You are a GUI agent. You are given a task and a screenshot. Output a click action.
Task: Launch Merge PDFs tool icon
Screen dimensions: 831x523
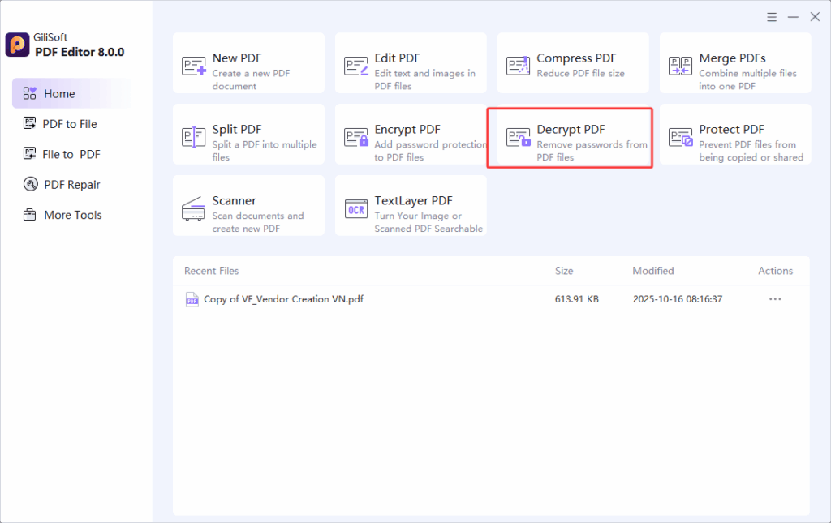coord(681,66)
